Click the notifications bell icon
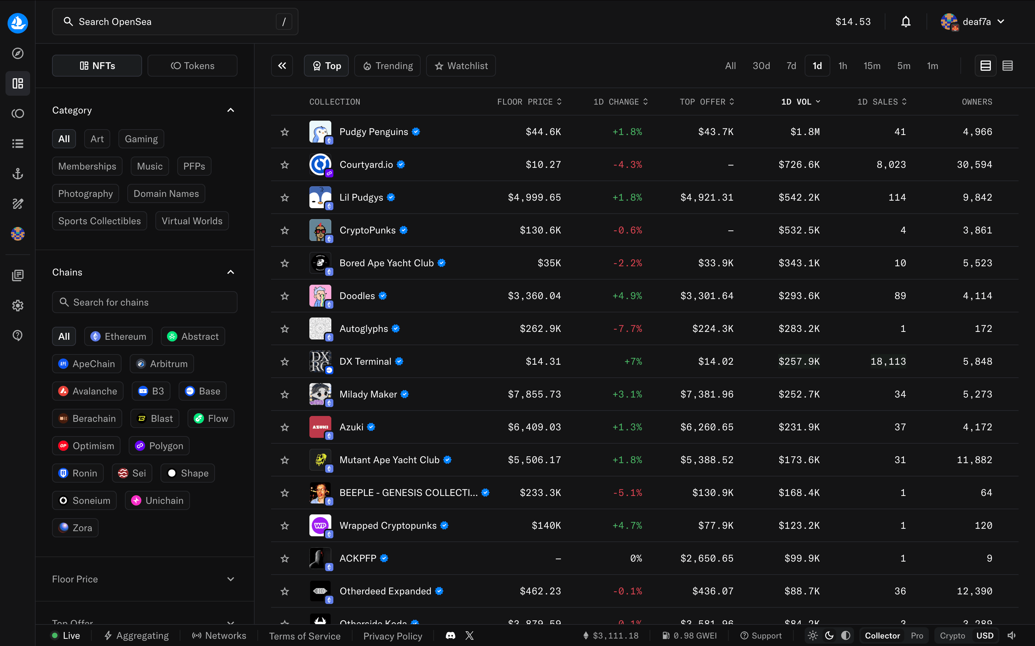The height and width of the screenshot is (646, 1035). tap(905, 22)
